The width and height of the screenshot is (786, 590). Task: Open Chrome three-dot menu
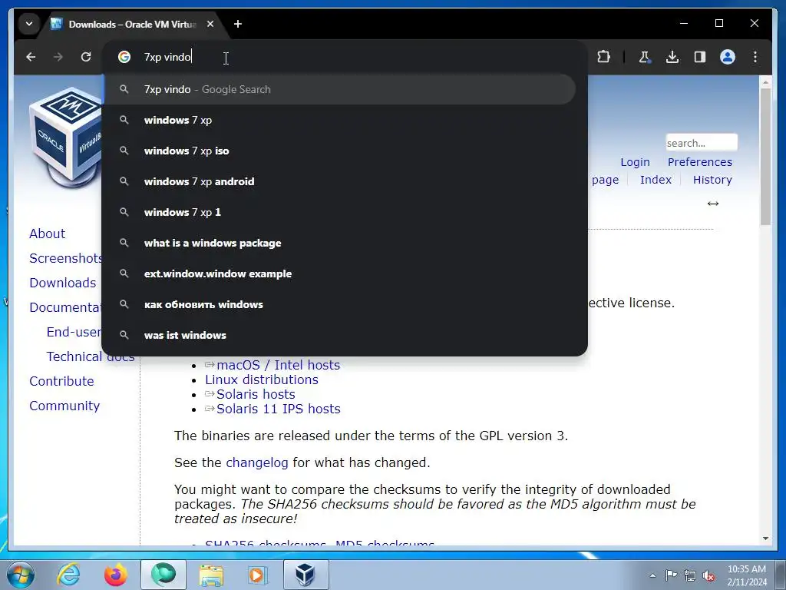point(755,57)
